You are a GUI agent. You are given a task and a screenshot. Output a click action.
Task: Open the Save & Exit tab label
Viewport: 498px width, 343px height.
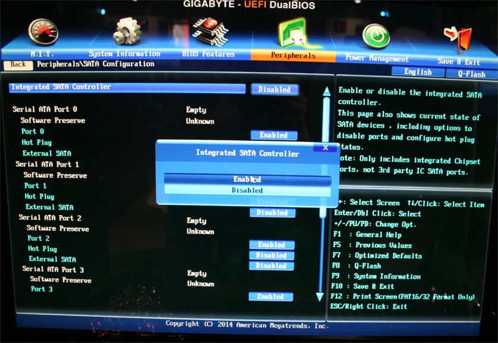[x=459, y=62]
